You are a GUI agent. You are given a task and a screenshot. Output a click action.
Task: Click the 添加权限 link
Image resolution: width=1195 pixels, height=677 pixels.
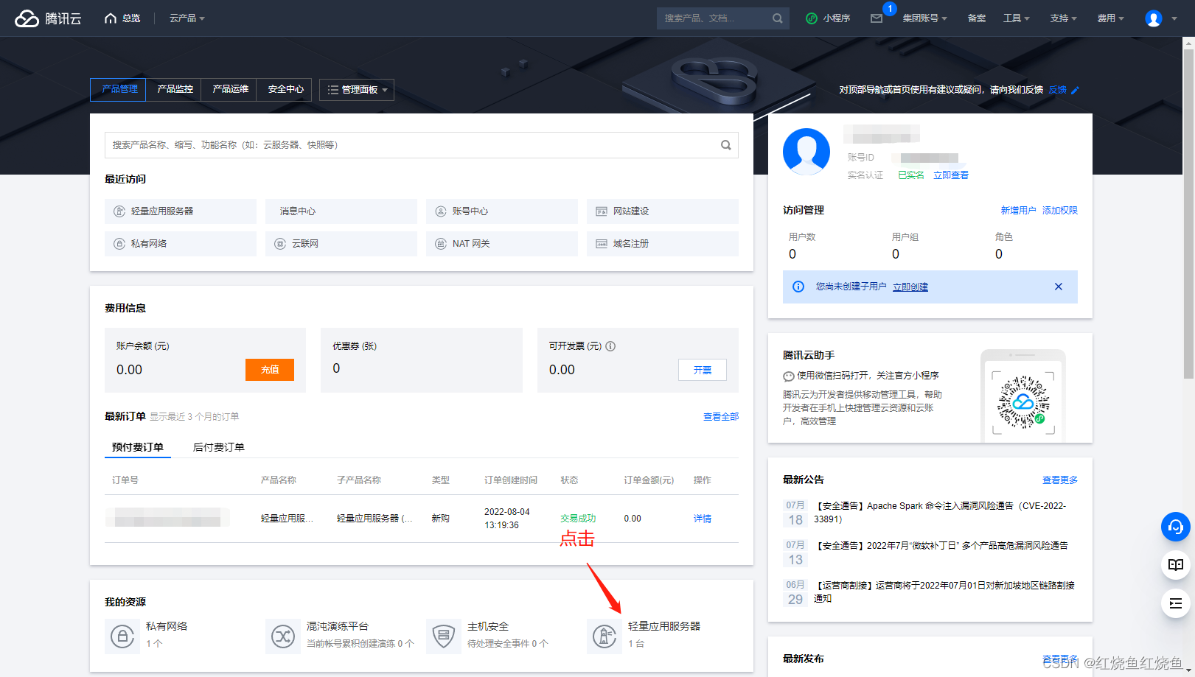[x=1060, y=211]
